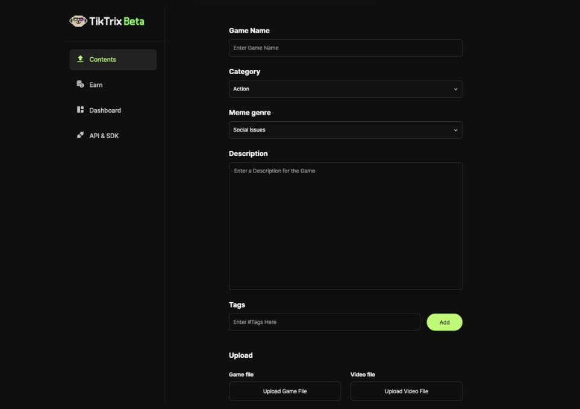Click the chevron on the Social Issues selector

pos(455,130)
